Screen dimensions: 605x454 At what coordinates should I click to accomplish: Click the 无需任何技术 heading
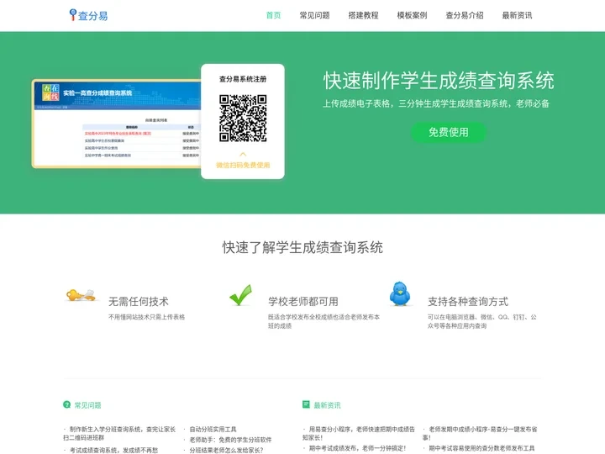[x=139, y=302]
